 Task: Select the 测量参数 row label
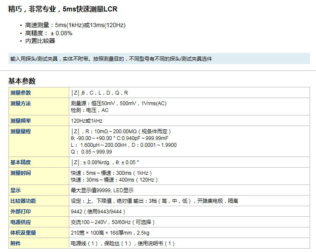pos(21,93)
